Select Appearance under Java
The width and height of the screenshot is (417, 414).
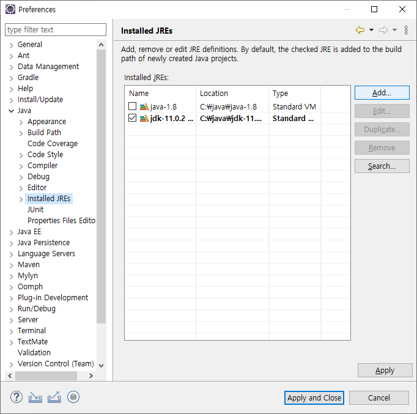[x=46, y=122]
